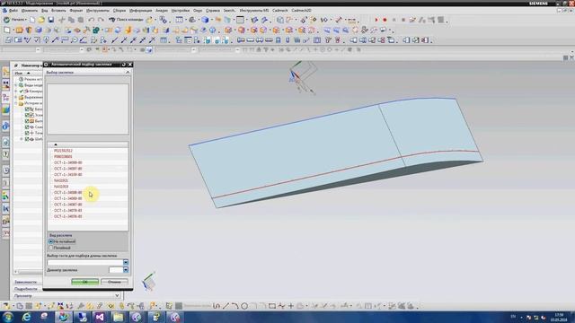Click the Open file icon
Viewport: 575px width, 323px height.
[x=41, y=20]
